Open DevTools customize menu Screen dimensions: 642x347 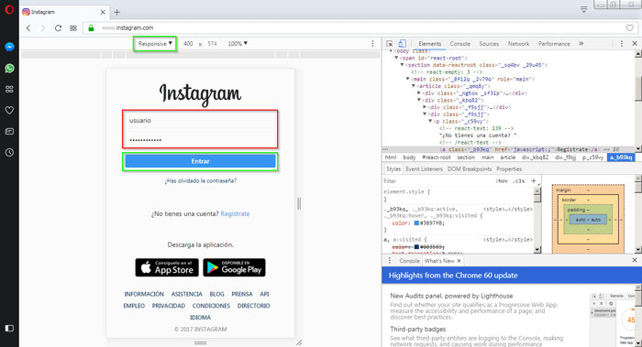622,44
